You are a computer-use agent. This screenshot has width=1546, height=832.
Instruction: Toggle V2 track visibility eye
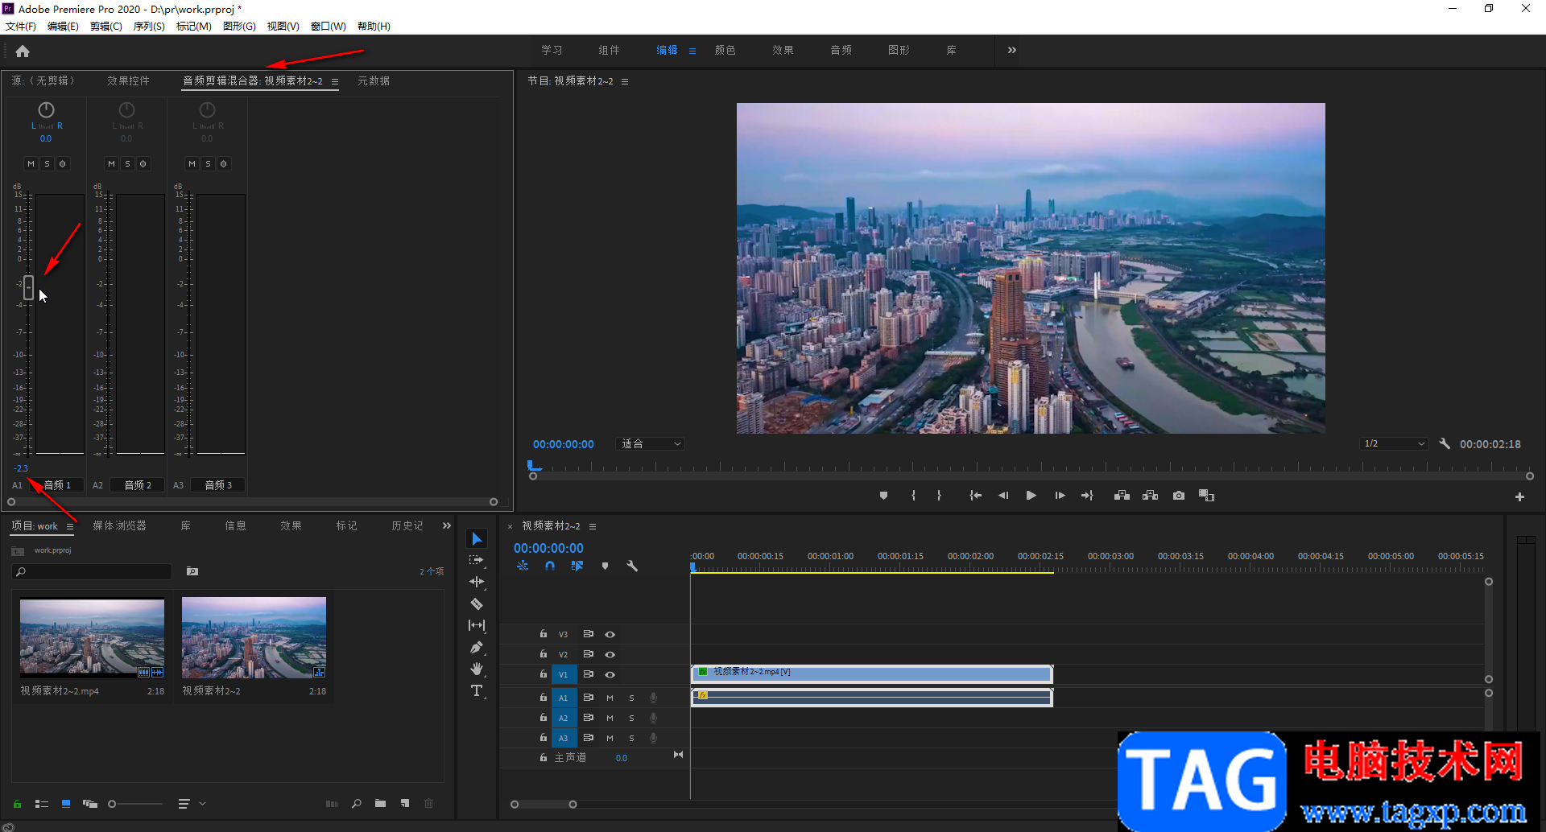tap(610, 654)
